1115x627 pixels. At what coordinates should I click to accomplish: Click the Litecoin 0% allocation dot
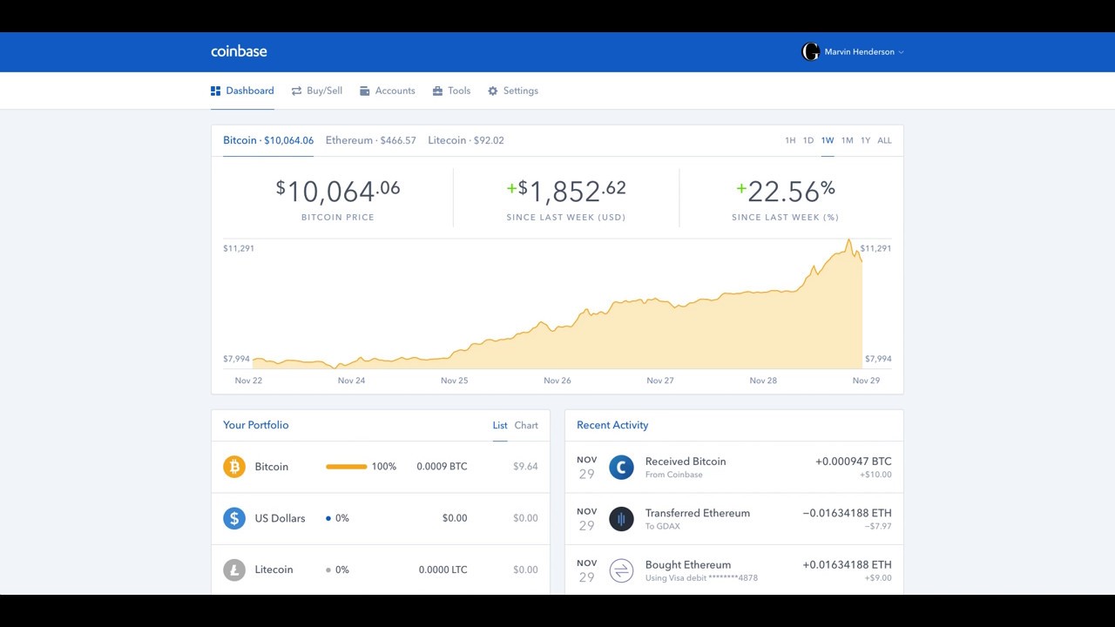click(328, 570)
